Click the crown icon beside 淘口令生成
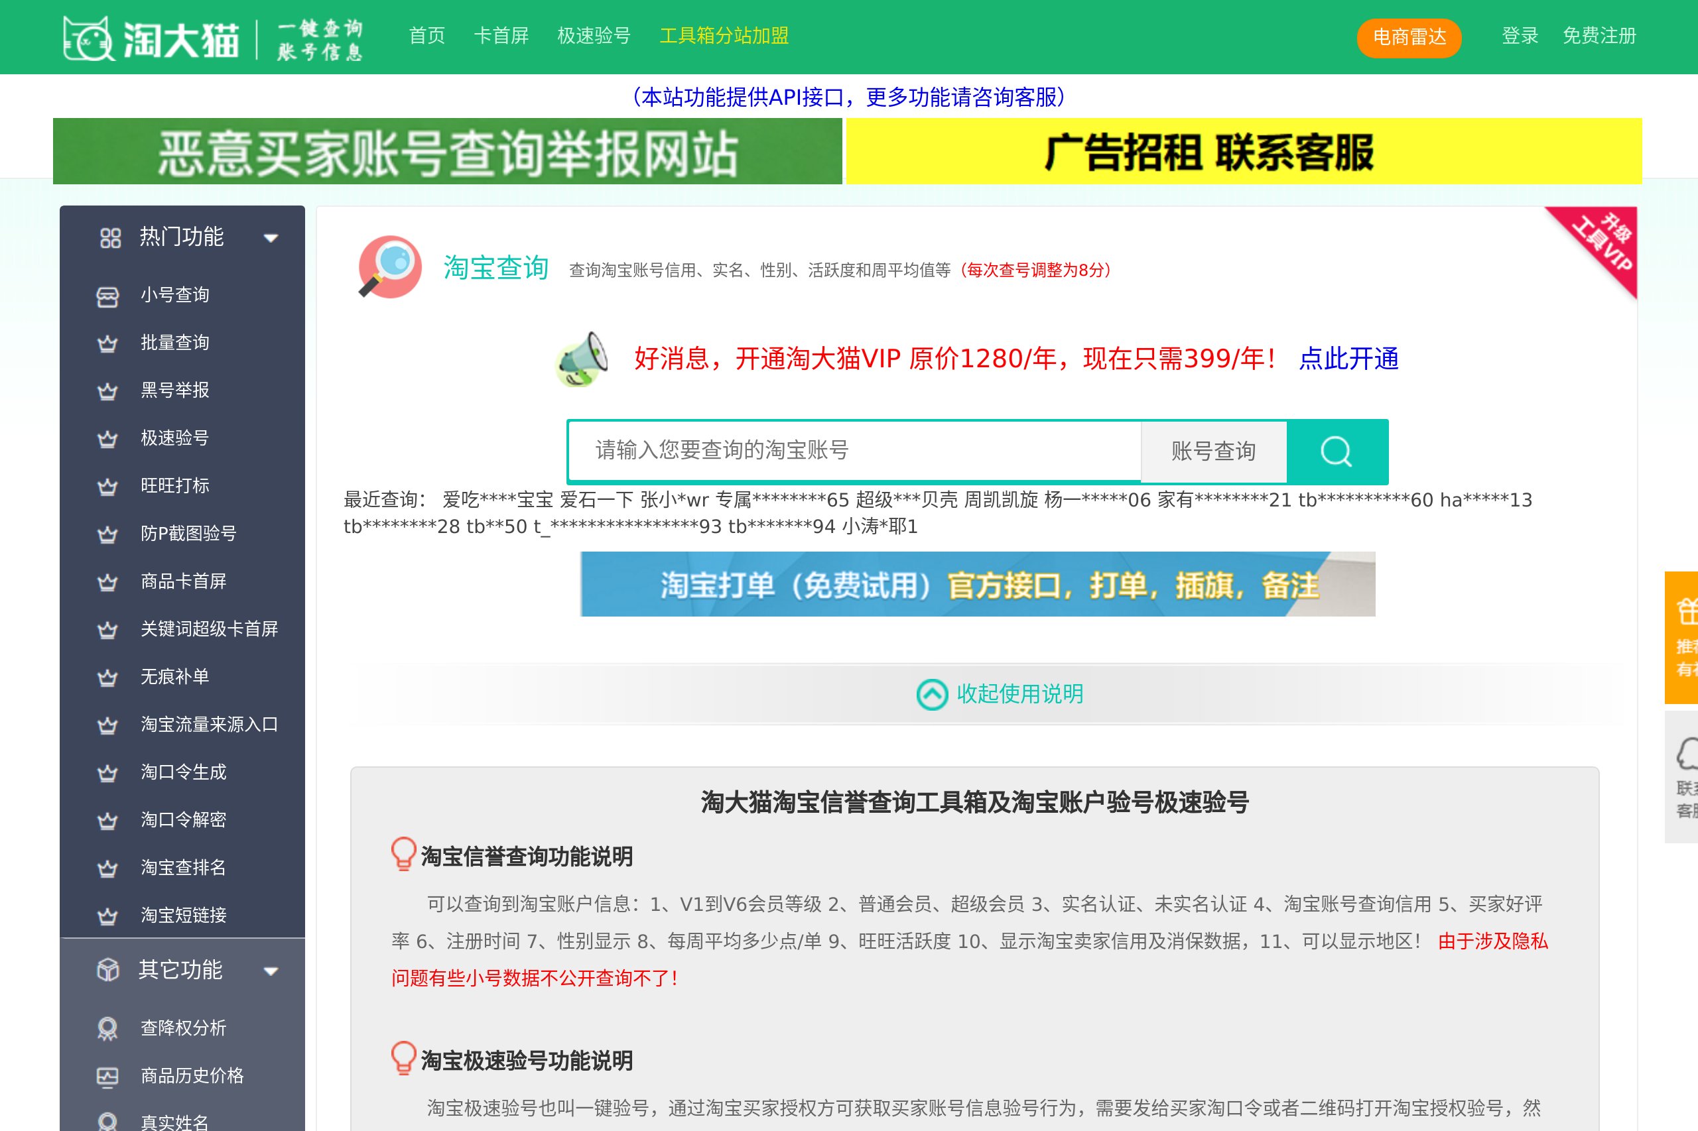 pos(107,773)
